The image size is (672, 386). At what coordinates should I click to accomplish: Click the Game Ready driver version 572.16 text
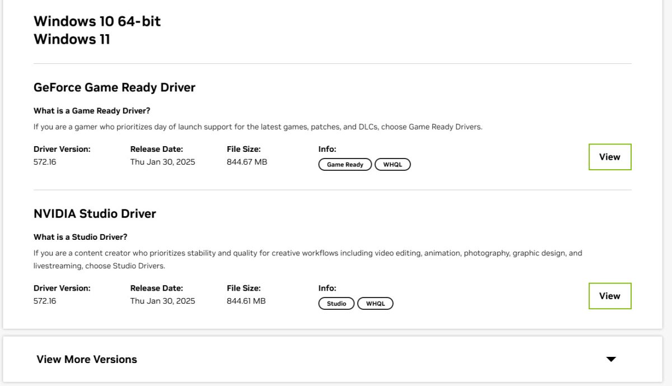(44, 161)
